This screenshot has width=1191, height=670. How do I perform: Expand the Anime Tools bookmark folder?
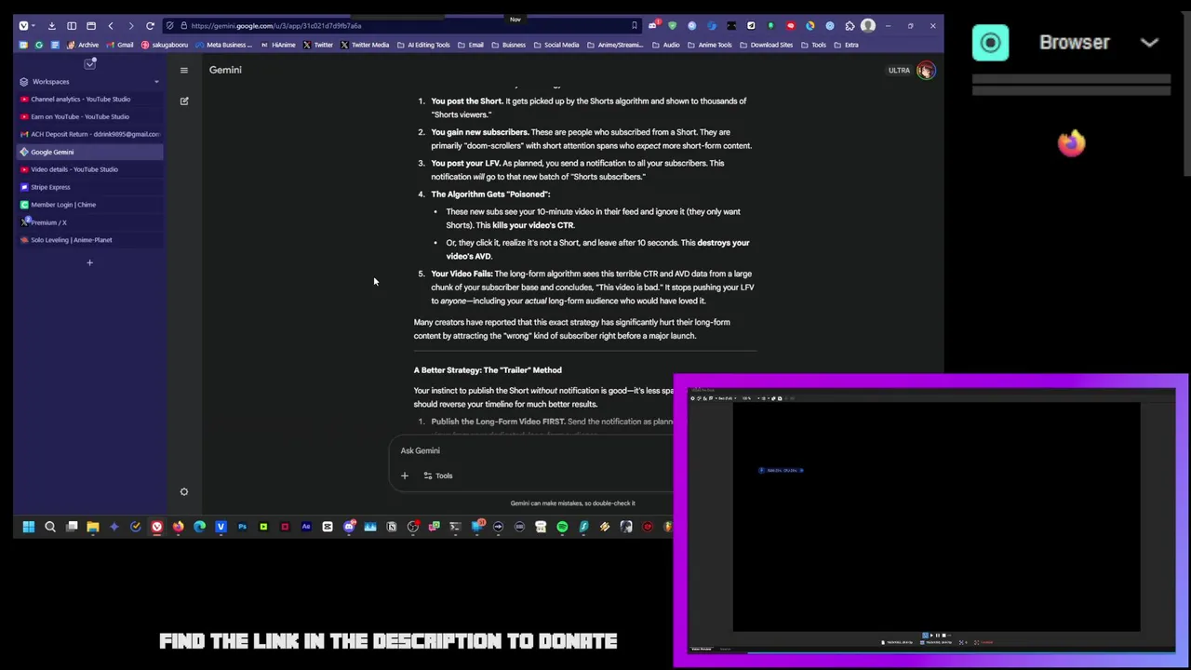pos(709,45)
